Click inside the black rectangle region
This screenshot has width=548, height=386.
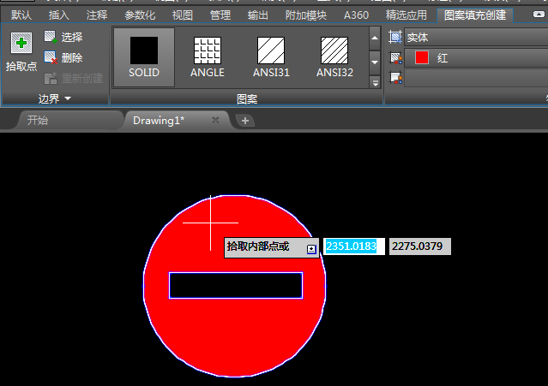[236, 286]
